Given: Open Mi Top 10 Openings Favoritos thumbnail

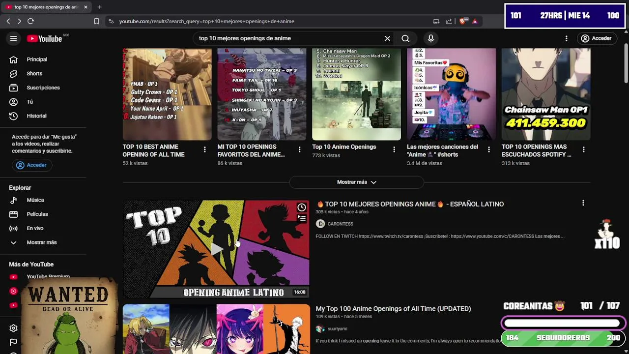Looking at the screenshot, I should 262,94.
